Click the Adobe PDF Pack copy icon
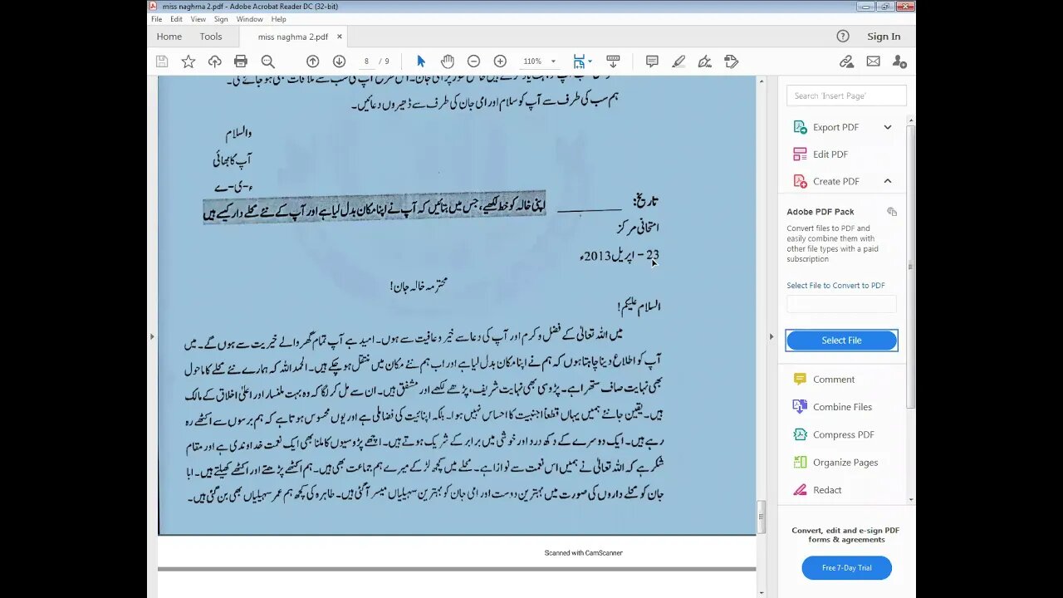The width and height of the screenshot is (1063, 598). click(892, 212)
